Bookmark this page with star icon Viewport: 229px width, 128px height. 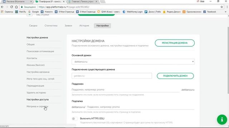(x=222, y=7)
